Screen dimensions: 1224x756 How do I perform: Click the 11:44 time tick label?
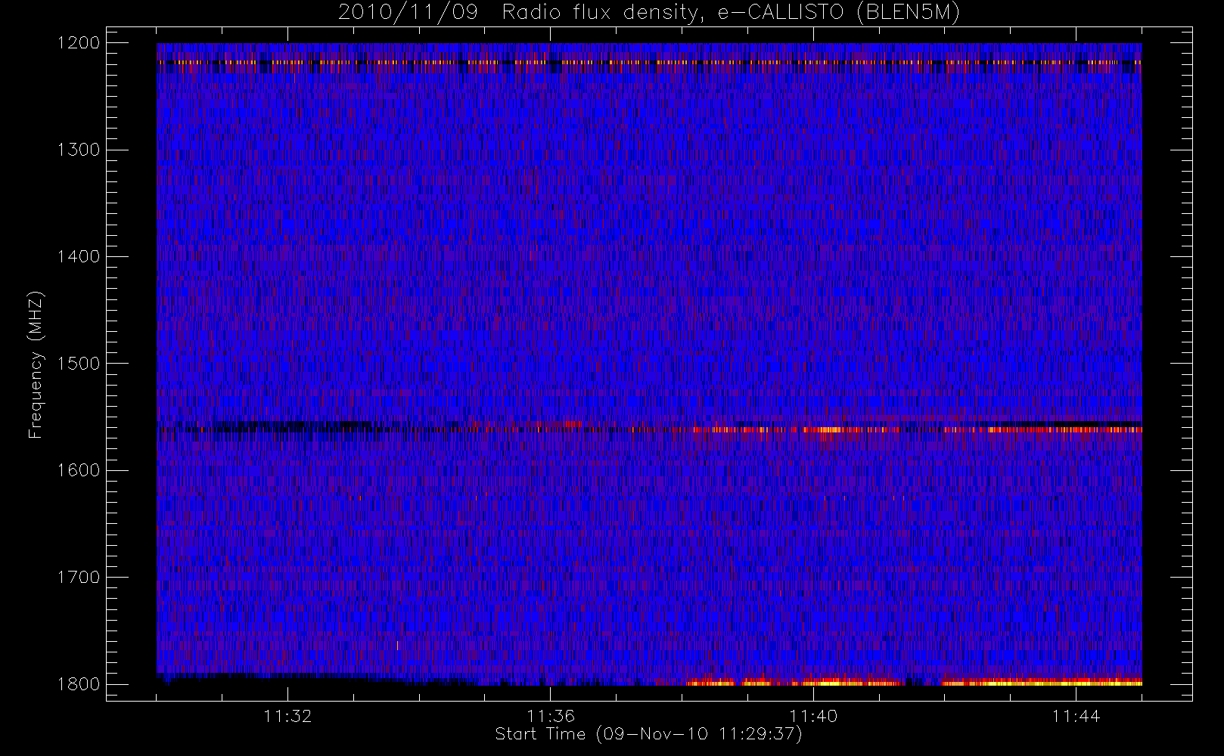(1076, 716)
